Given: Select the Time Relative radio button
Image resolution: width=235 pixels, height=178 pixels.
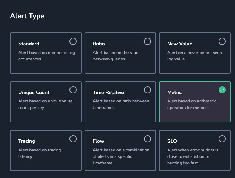Looking at the screenshot, I should tap(148, 90).
